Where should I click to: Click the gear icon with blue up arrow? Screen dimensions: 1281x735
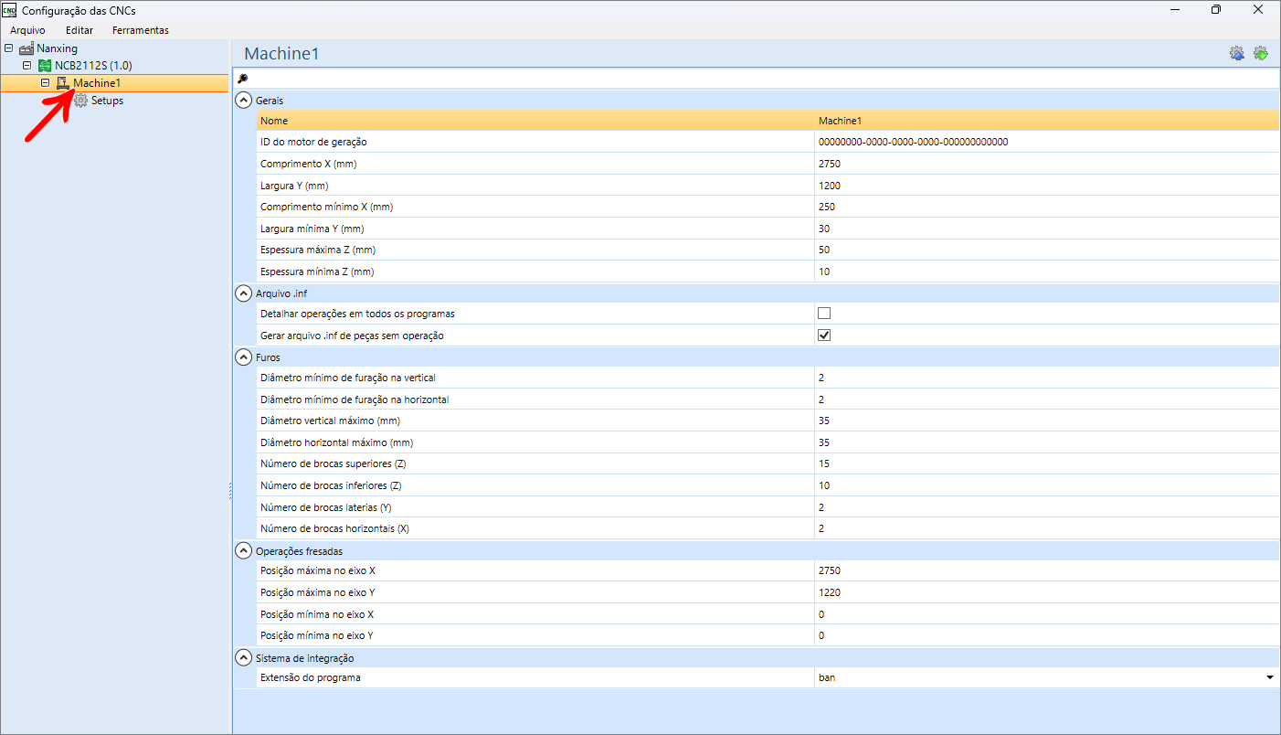[1236, 53]
